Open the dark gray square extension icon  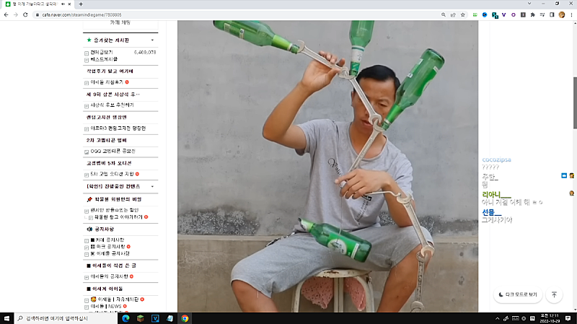[x=523, y=14]
